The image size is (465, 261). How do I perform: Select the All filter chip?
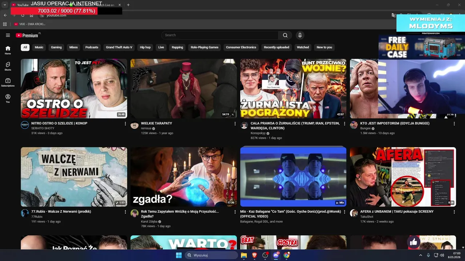click(x=25, y=47)
